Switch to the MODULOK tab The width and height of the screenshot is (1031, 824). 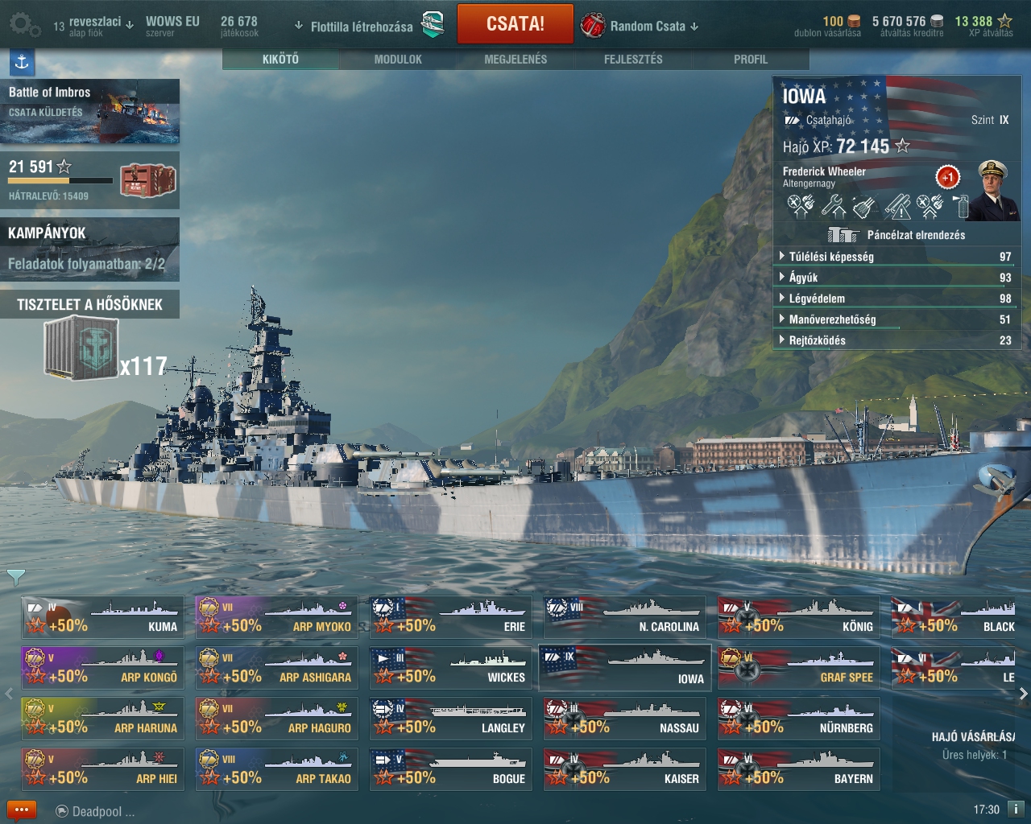398,59
